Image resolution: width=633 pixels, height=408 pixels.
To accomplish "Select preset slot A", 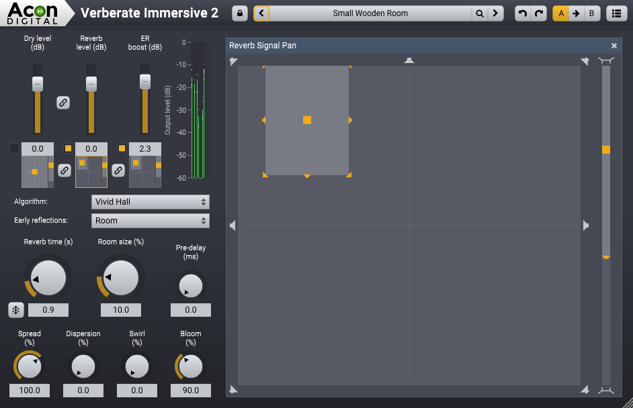I will [560, 13].
